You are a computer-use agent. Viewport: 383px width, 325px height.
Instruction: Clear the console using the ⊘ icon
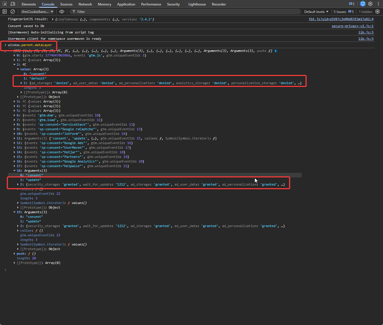pyautogui.click(x=12, y=12)
